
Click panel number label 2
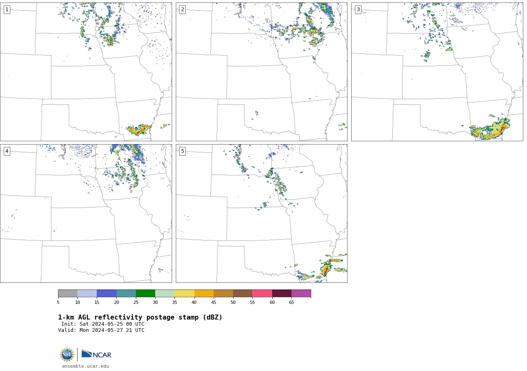182,9
